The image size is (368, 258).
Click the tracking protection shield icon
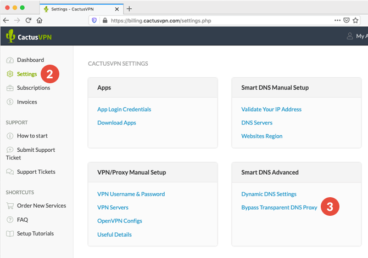(94, 20)
